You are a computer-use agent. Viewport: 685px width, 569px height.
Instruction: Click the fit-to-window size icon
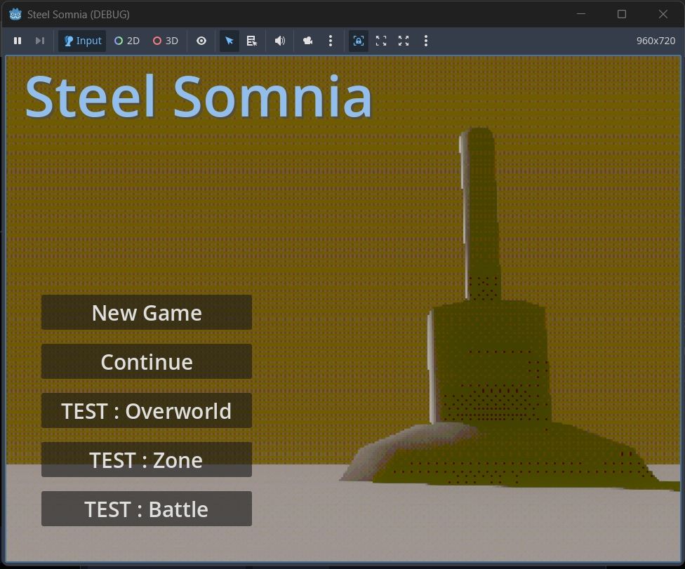coord(381,41)
